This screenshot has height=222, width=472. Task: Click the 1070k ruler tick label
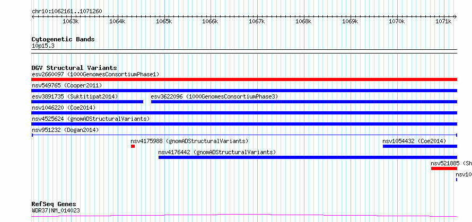(397, 22)
